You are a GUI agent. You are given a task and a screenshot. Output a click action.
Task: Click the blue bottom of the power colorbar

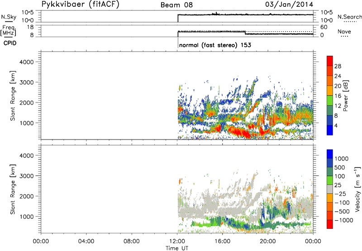coord(330,130)
